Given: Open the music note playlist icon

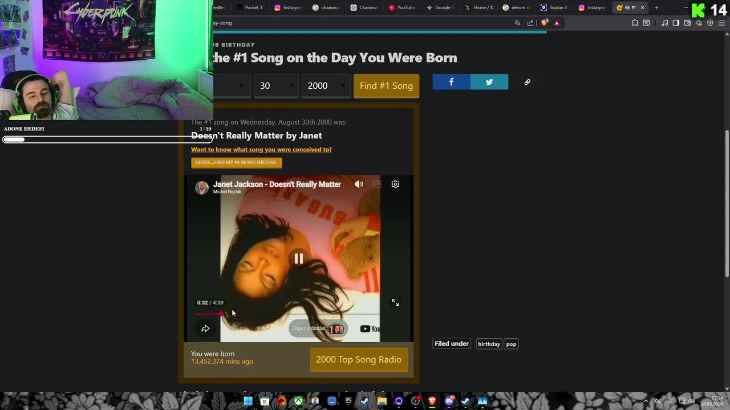Looking at the screenshot, I should pos(664,23).
